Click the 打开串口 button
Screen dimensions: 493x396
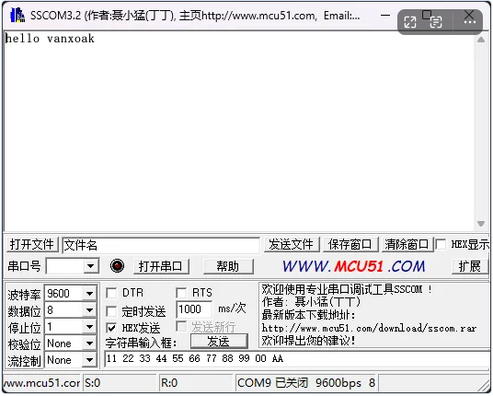161,266
